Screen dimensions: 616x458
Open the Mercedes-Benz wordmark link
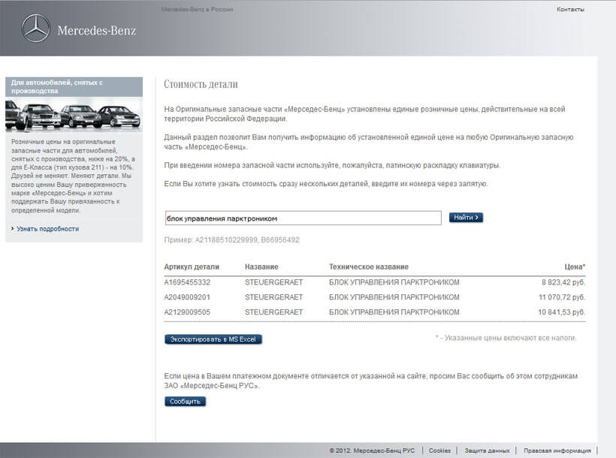(x=97, y=30)
